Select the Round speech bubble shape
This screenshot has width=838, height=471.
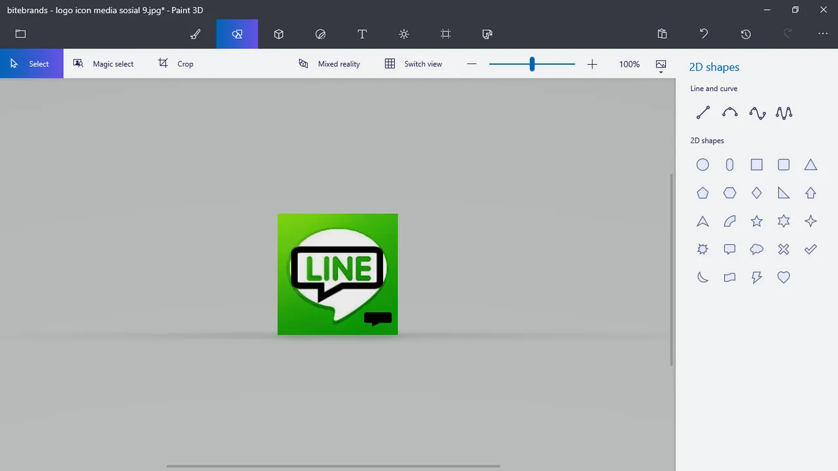pyautogui.click(x=757, y=249)
